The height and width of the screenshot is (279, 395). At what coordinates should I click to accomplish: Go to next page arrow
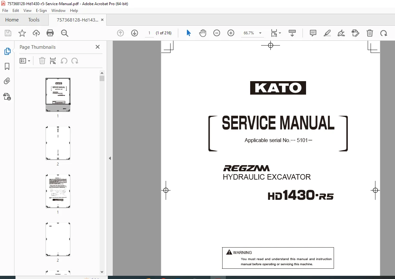click(135, 33)
